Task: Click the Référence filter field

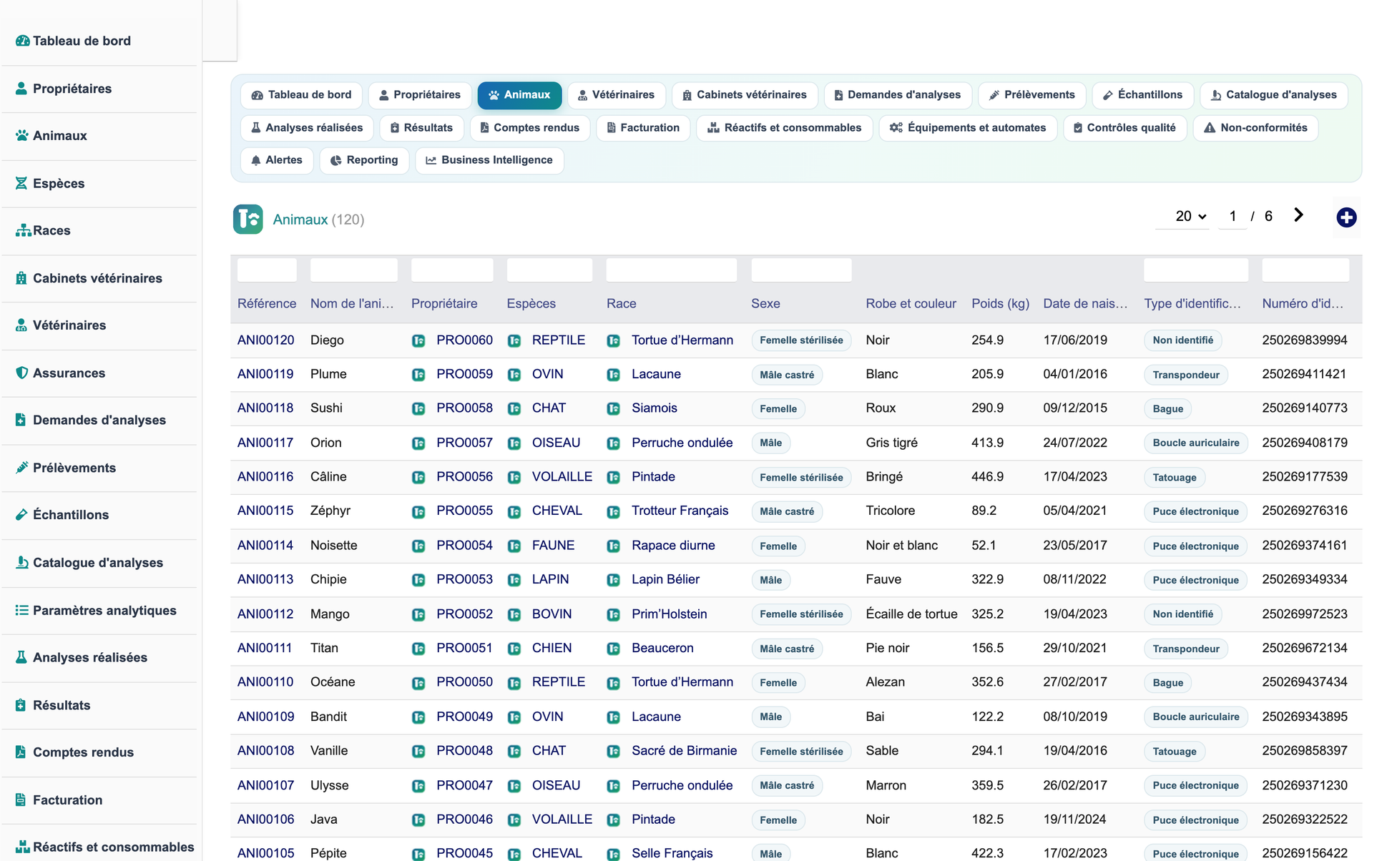Action: 267,270
